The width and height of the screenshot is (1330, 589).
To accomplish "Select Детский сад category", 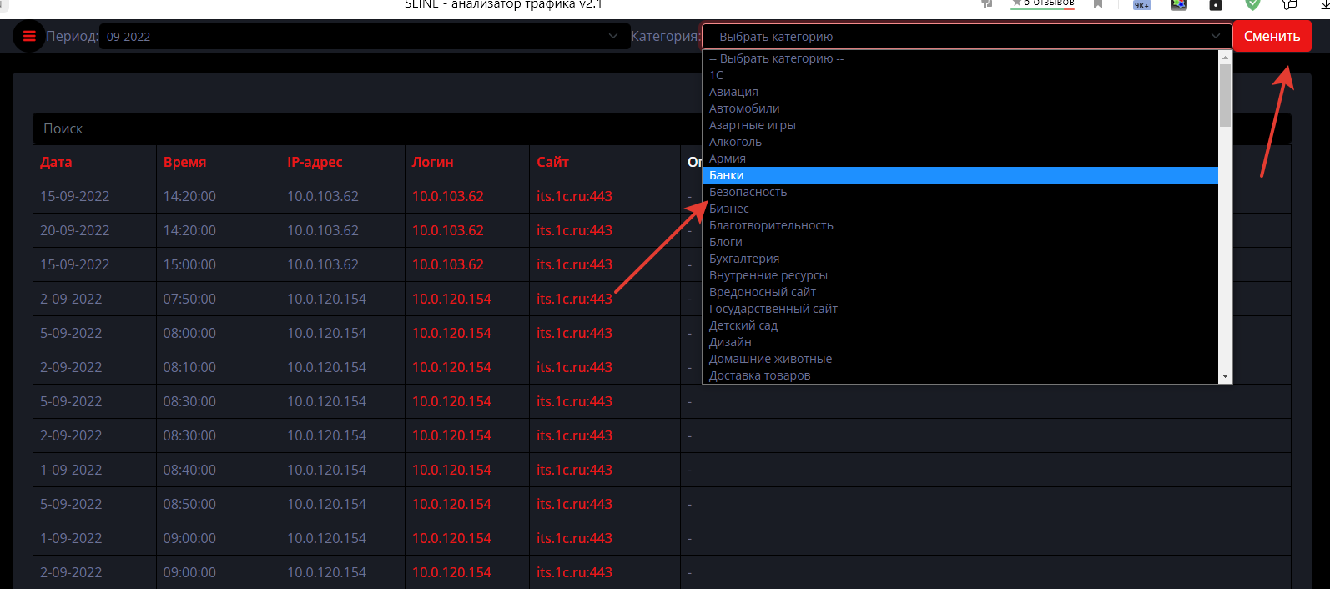I will (960, 325).
